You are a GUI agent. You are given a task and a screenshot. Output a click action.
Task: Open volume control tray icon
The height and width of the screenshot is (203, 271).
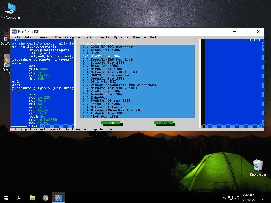pyautogui.click(x=237, y=198)
